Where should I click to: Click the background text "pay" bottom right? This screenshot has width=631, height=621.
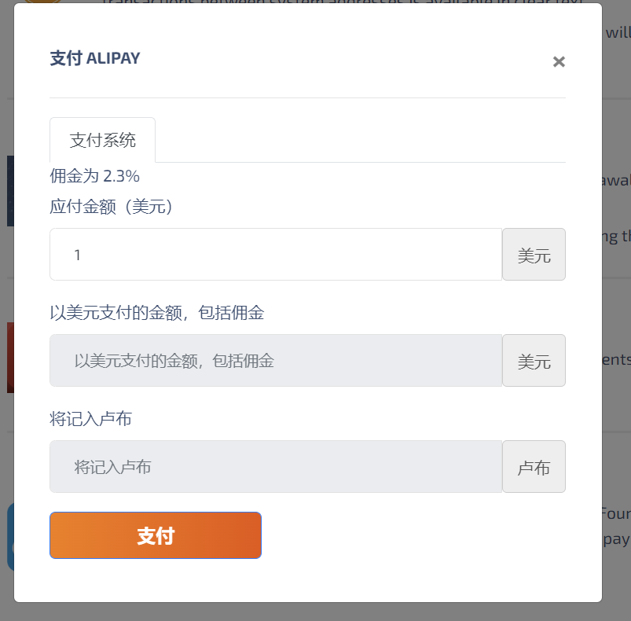tap(616, 539)
